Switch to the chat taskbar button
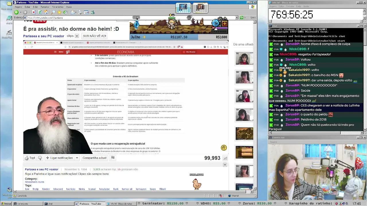The image size is (367, 206). tap(59, 204)
